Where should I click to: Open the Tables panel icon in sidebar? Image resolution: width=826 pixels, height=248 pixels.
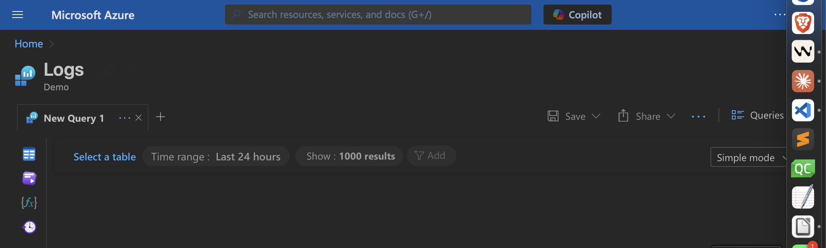point(29,154)
